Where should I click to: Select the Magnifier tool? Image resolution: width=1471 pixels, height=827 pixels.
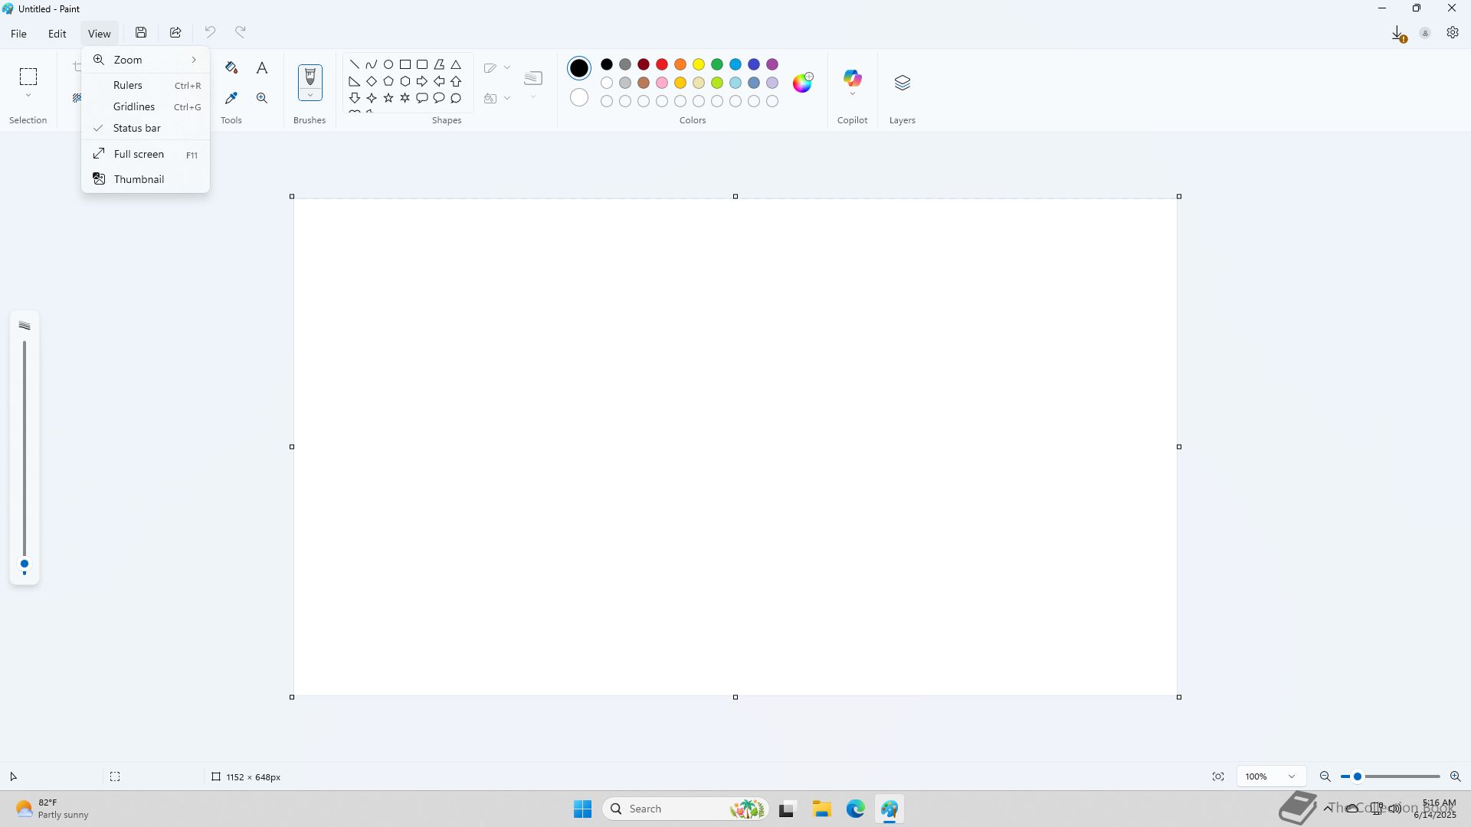tap(262, 98)
